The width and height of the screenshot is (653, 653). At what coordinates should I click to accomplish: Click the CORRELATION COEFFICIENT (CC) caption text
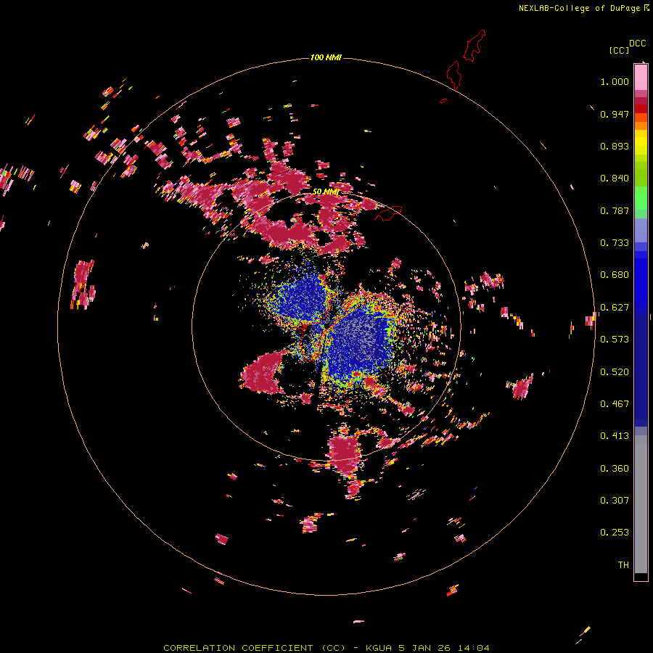pyautogui.click(x=254, y=648)
